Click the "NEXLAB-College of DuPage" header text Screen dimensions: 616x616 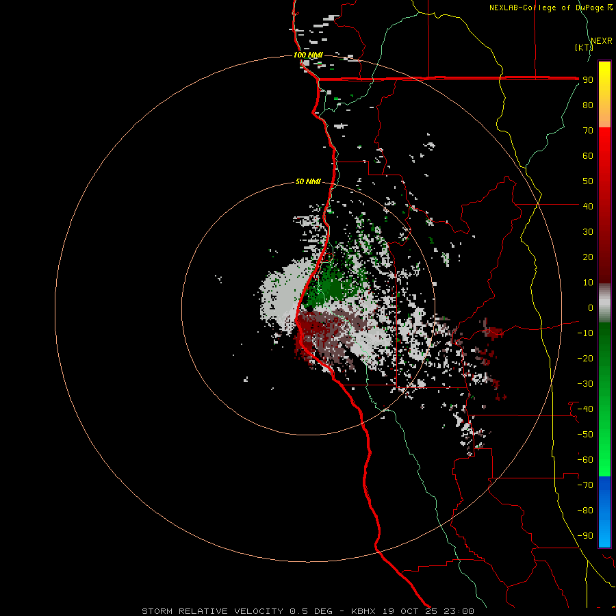546,8
